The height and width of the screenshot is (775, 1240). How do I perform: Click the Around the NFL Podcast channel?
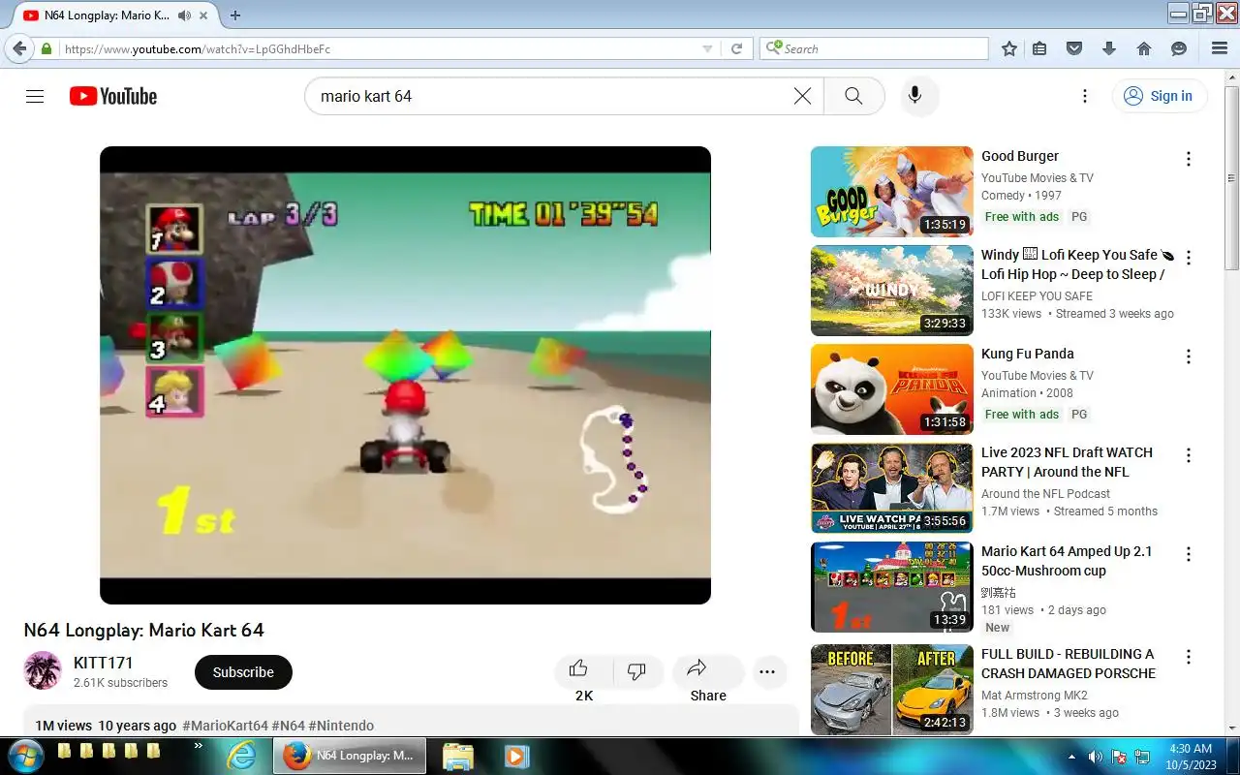pyautogui.click(x=1045, y=494)
